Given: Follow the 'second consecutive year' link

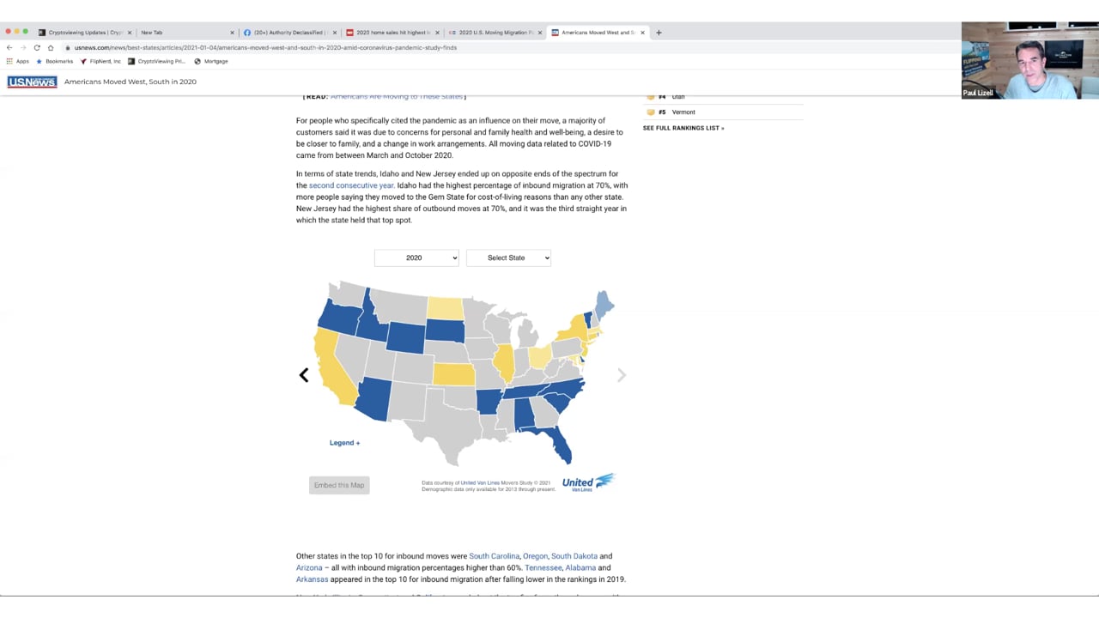Looking at the screenshot, I should (x=351, y=185).
